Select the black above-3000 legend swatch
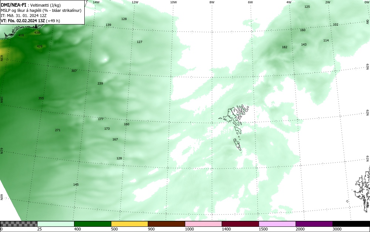 (x=351, y=224)
